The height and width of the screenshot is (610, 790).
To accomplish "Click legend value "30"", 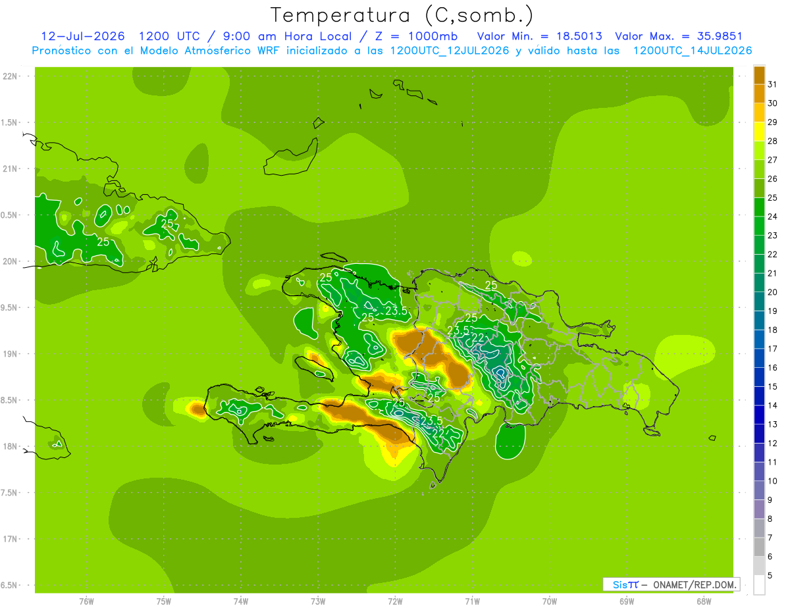I will pyautogui.click(x=773, y=103).
